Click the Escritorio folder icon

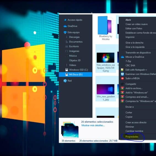click(66, 47)
